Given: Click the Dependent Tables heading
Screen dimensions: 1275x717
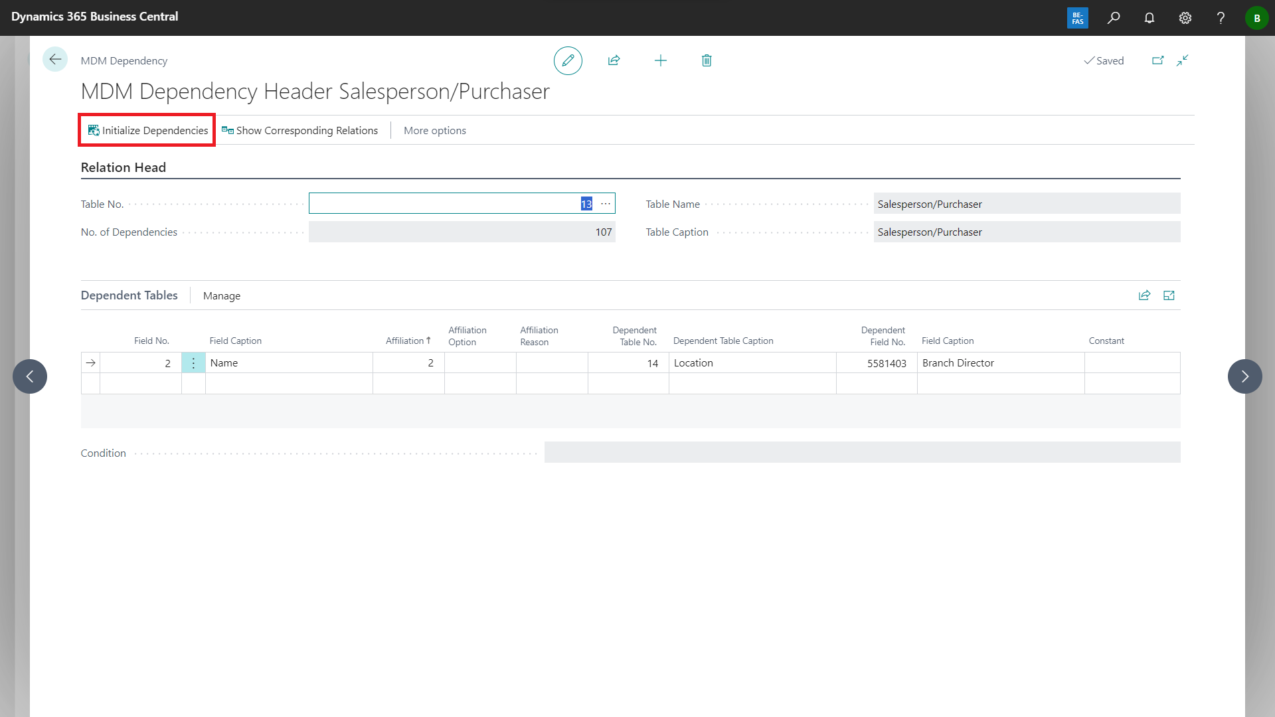Looking at the screenshot, I should 129,295.
